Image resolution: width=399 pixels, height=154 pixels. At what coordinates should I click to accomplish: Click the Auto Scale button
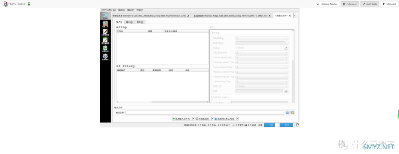click(370, 4)
